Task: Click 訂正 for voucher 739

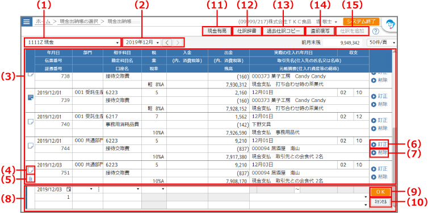Action: (379, 96)
